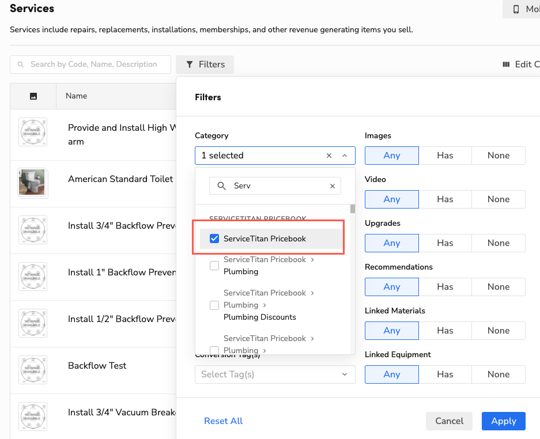Select None for Video

[x=499, y=199]
